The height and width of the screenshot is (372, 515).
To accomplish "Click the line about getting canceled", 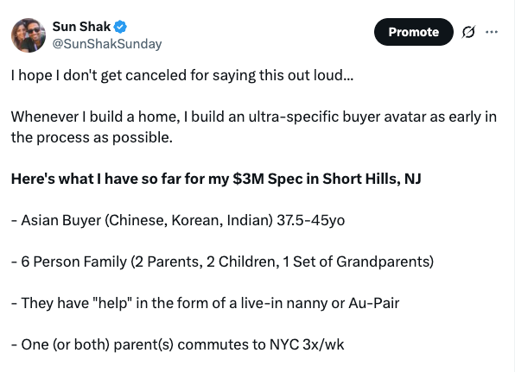I will pyautogui.click(x=182, y=75).
